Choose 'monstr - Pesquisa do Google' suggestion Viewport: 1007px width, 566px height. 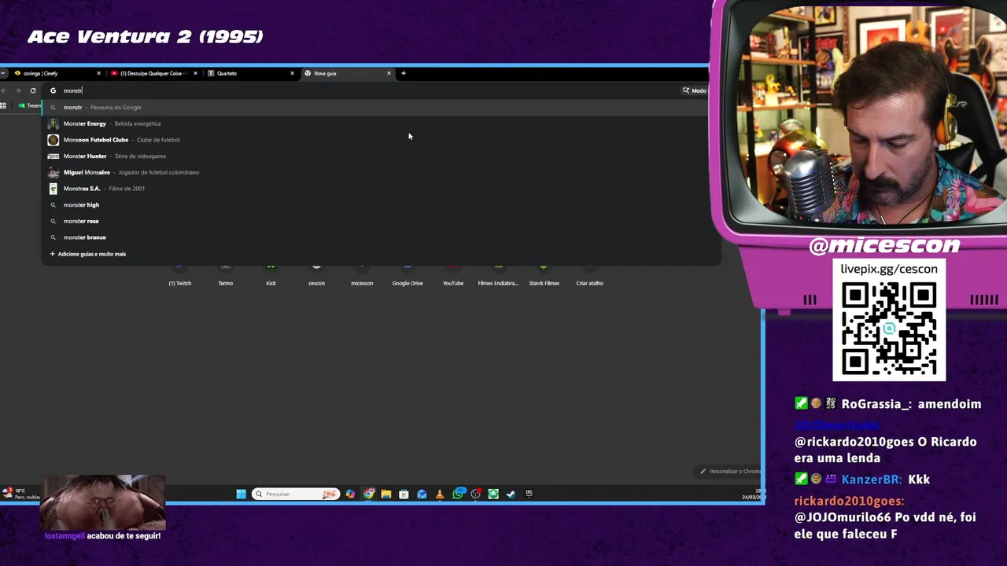point(381,107)
